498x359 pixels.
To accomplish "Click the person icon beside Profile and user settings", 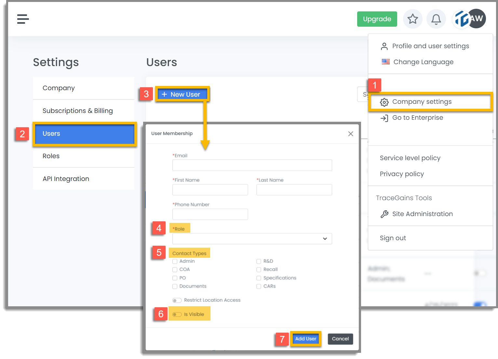I will click(x=384, y=46).
